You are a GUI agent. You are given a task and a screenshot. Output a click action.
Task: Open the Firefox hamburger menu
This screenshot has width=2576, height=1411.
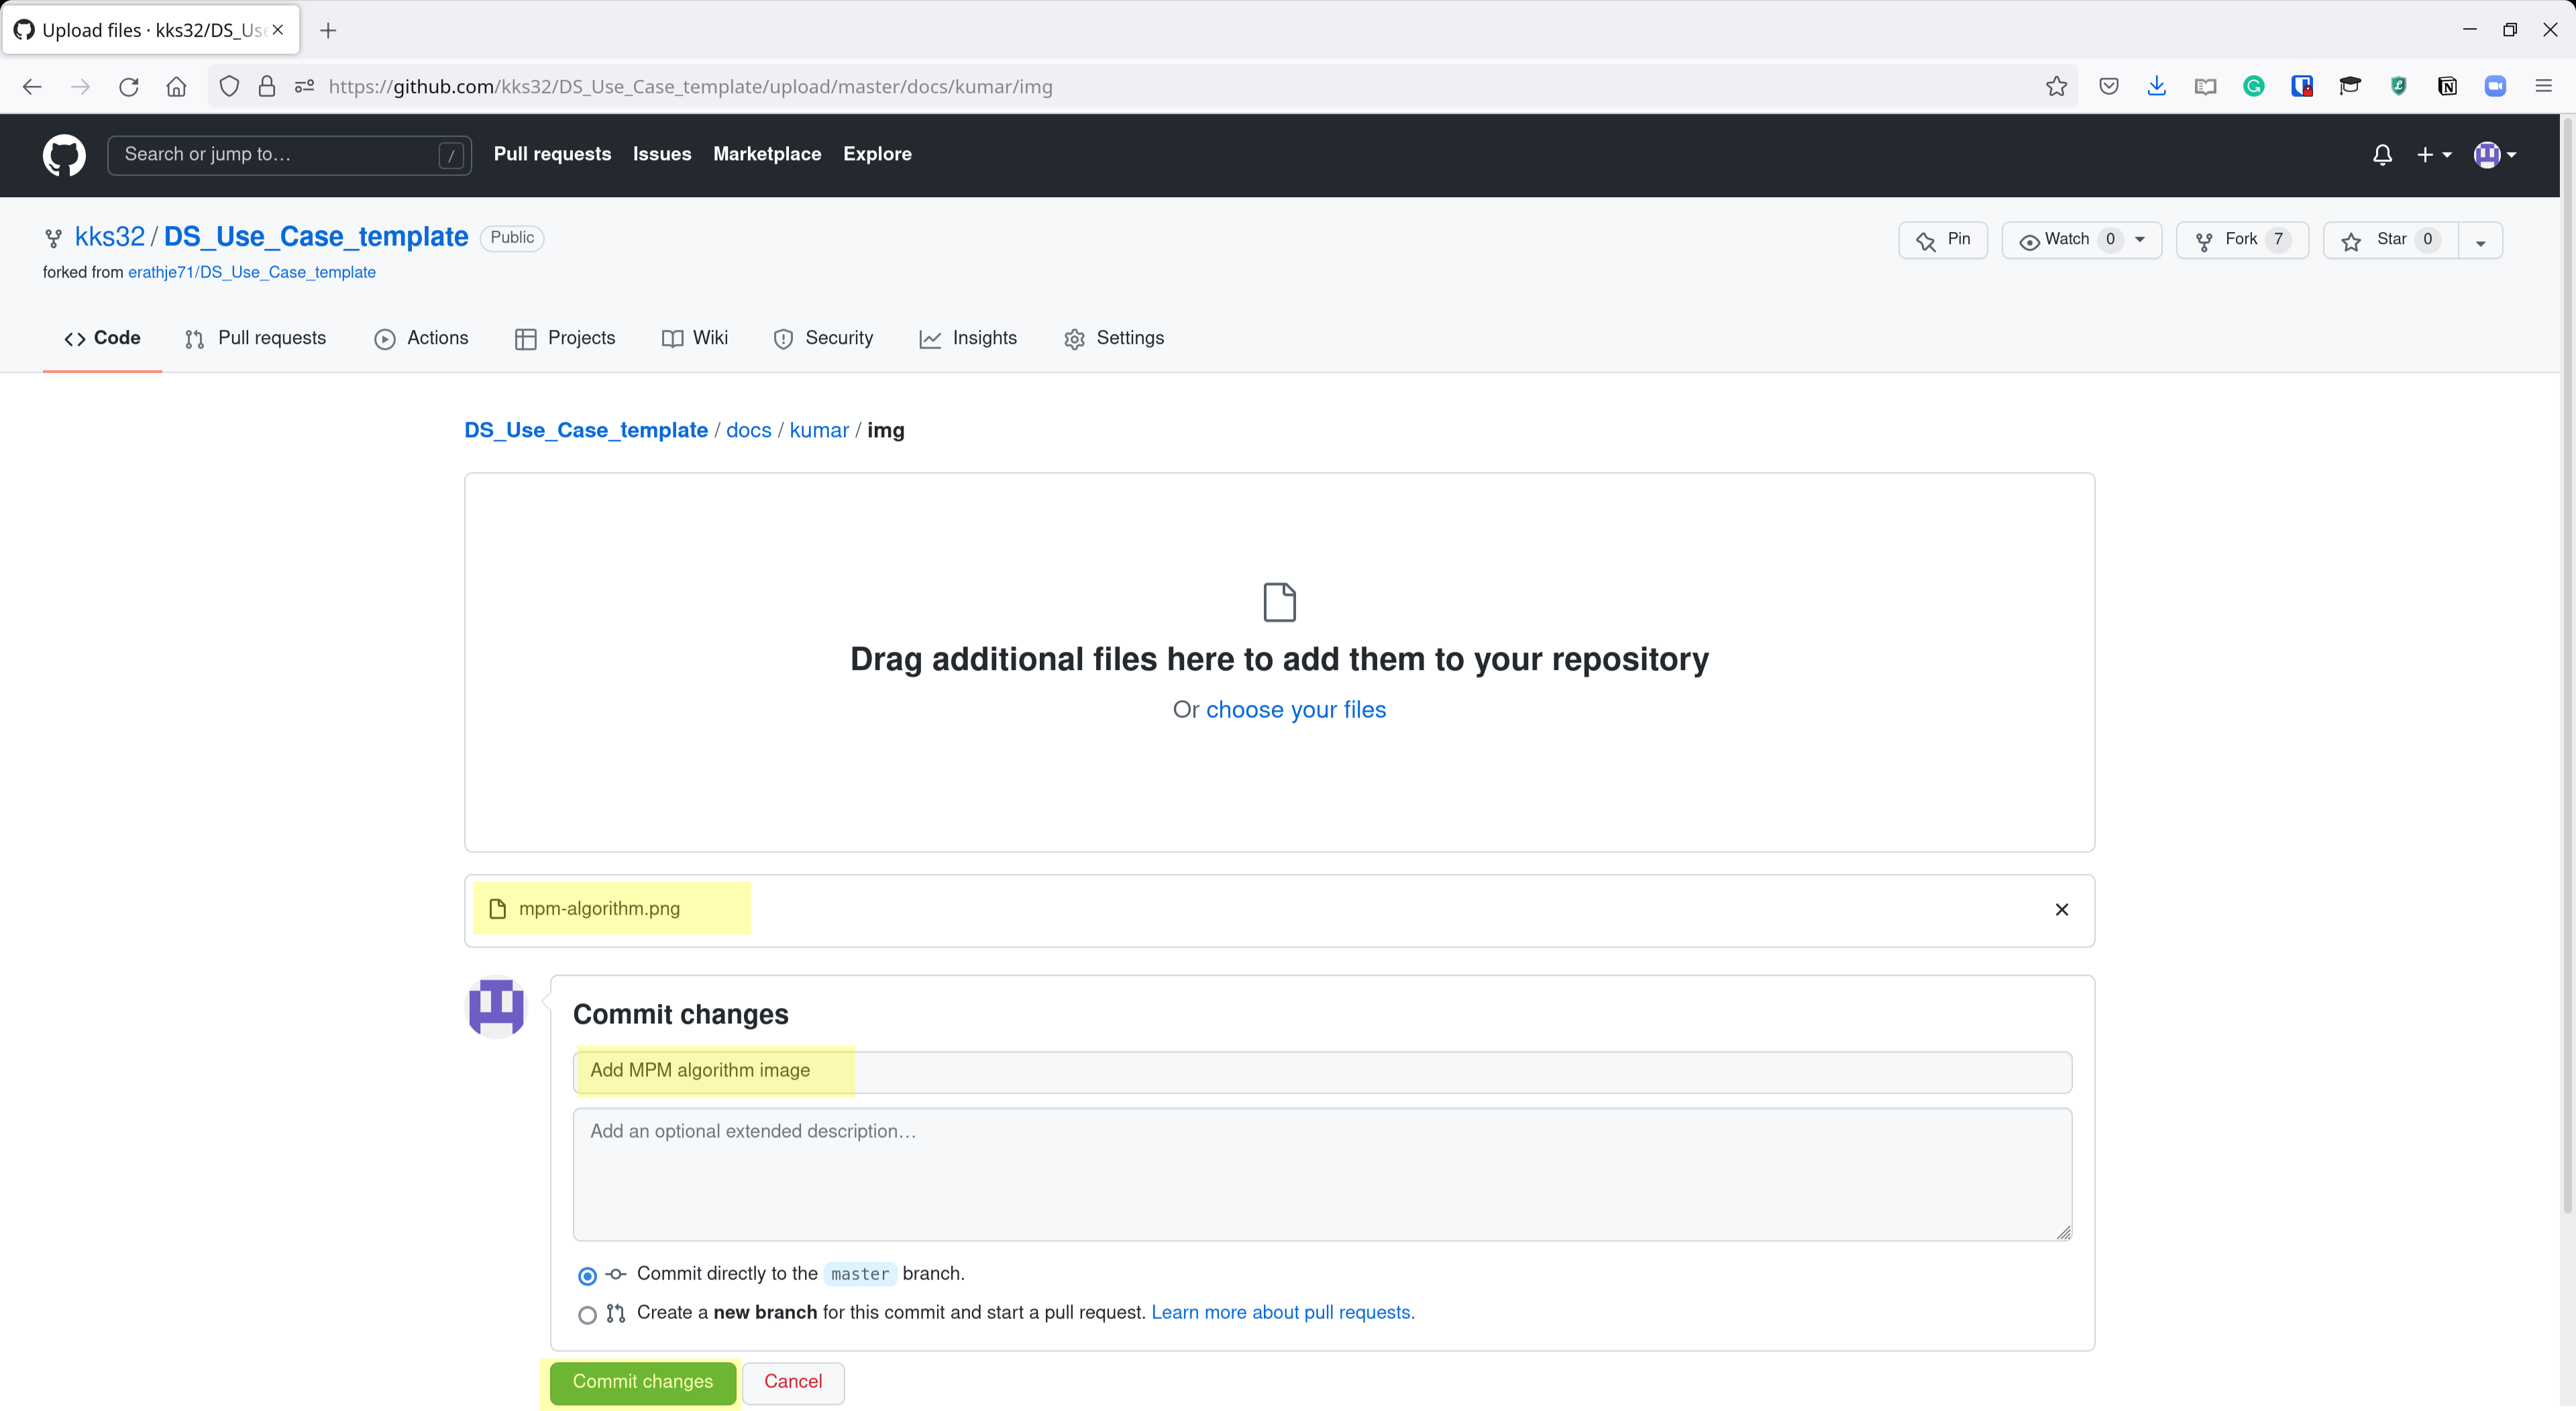point(2543,87)
